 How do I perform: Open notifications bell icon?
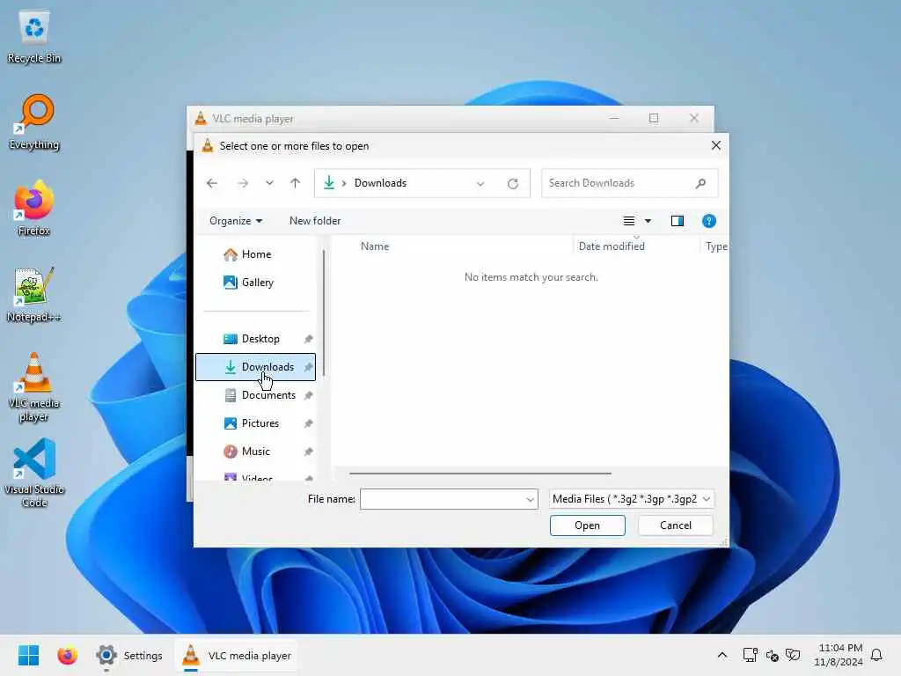[876, 655]
